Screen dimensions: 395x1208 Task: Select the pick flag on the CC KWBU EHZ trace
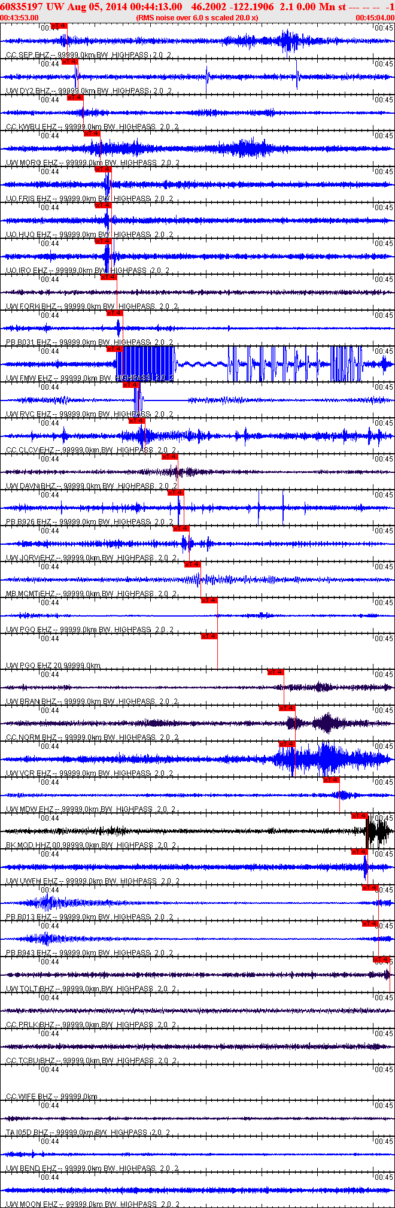[75, 98]
